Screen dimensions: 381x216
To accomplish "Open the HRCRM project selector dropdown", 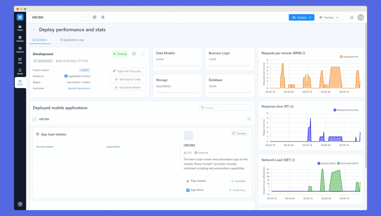I will click(x=59, y=17).
